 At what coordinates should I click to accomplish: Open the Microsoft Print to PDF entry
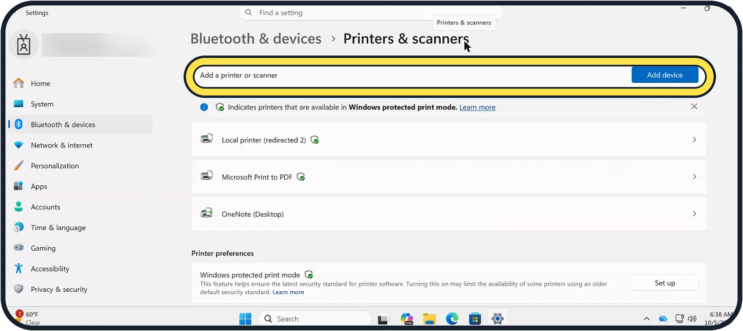pyautogui.click(x=449, y=176)
